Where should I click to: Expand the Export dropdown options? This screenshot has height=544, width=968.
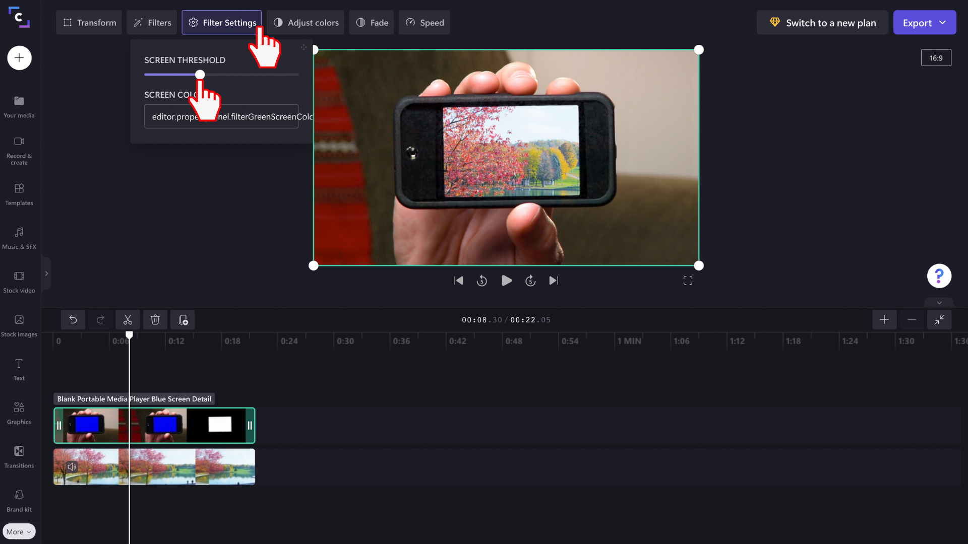pos(942,22)
